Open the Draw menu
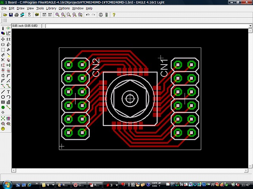Image resolution: width=253 pixels, height=189 pixels. pos(21,8)
